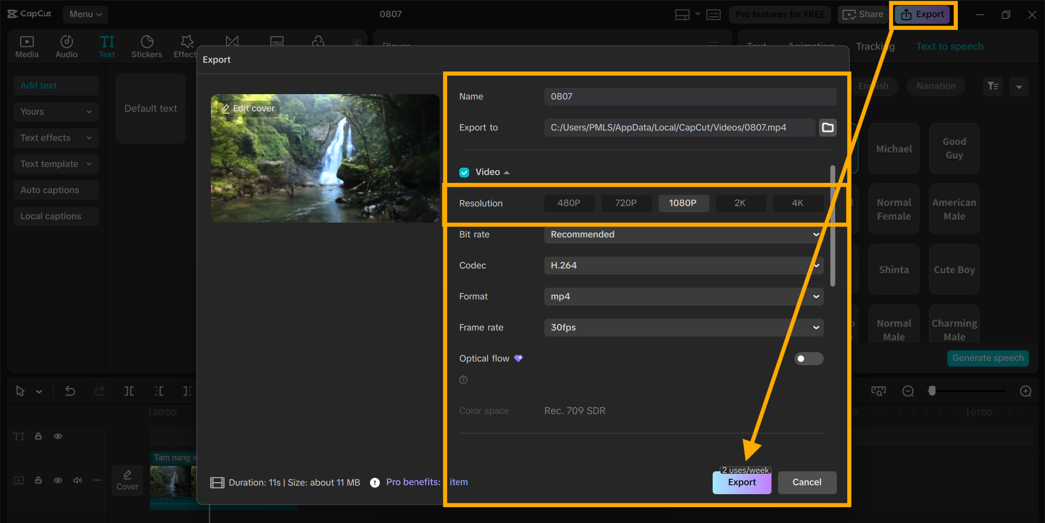The height and width of the screenshot is (523, 1045).
Task: Open the Bit rate dropdown
Action: coord(683,235)
